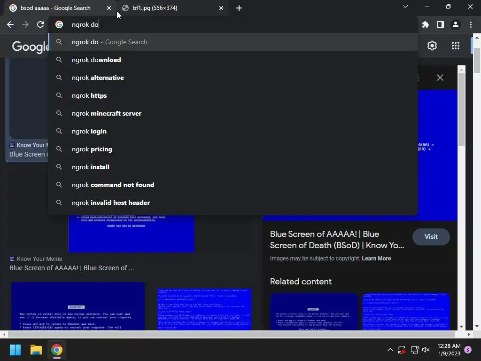Open the Chrome profile avatar
Image resolution: width=481 pixels, height=361 pixels.
[x=456, y=24]
